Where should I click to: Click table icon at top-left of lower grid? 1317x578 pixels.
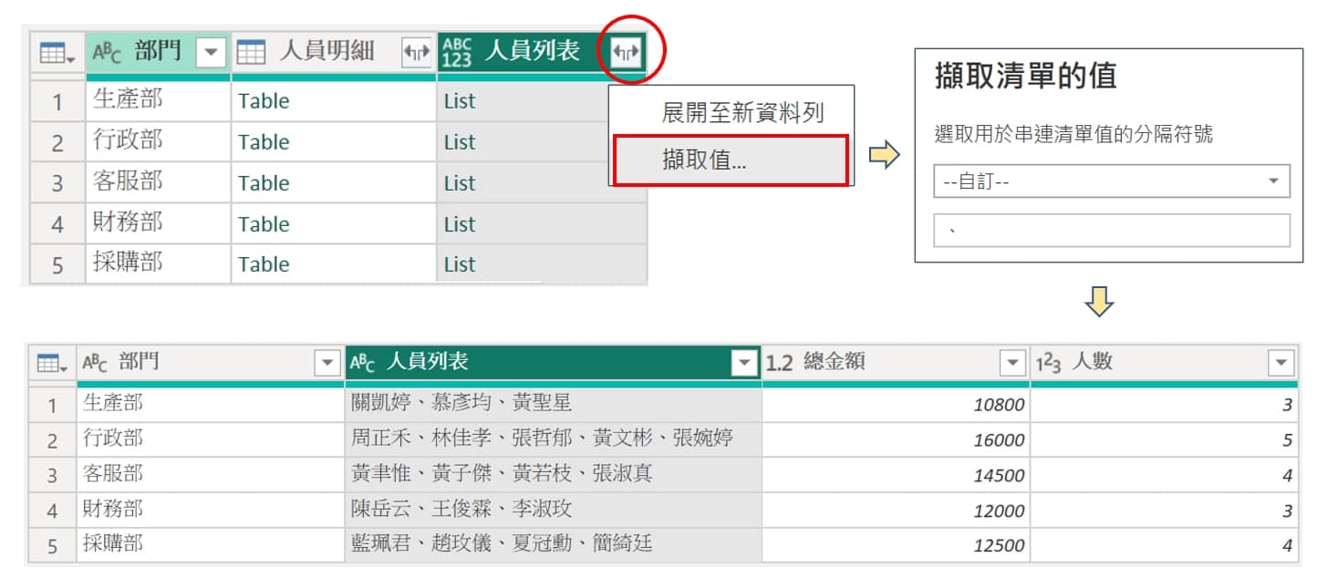click(51, 364)
